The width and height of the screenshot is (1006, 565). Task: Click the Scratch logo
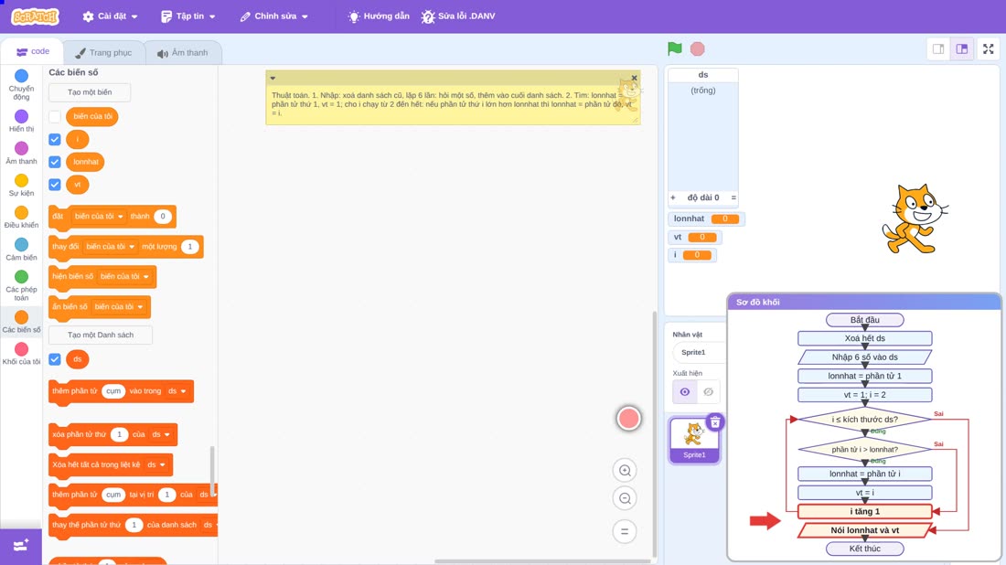[36, 16]
